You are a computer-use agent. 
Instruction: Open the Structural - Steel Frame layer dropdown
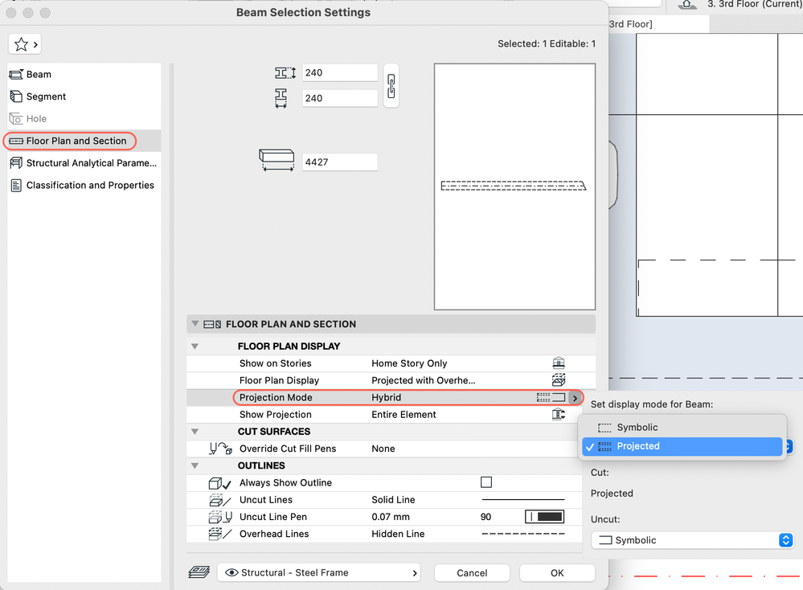click(318, 572)
